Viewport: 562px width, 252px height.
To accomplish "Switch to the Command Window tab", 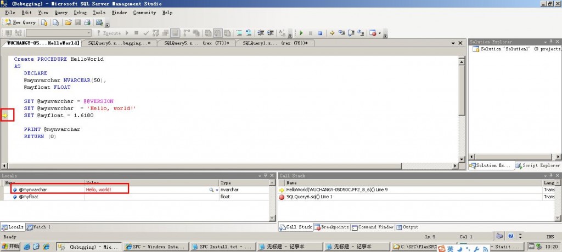I will pos(373,227).
